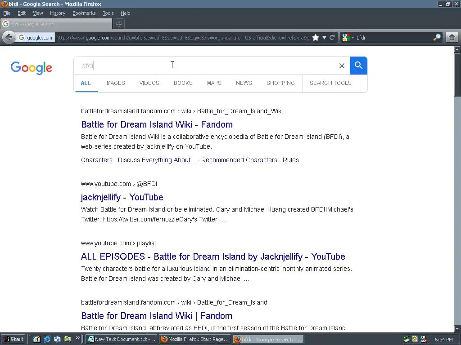Open the Recommended Characters sitelink
Image resolution: width=461 pixels, height=345 pixels.
239,160
